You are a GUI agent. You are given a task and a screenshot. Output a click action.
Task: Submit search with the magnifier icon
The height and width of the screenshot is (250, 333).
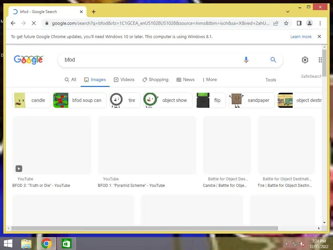coord(273,60)
